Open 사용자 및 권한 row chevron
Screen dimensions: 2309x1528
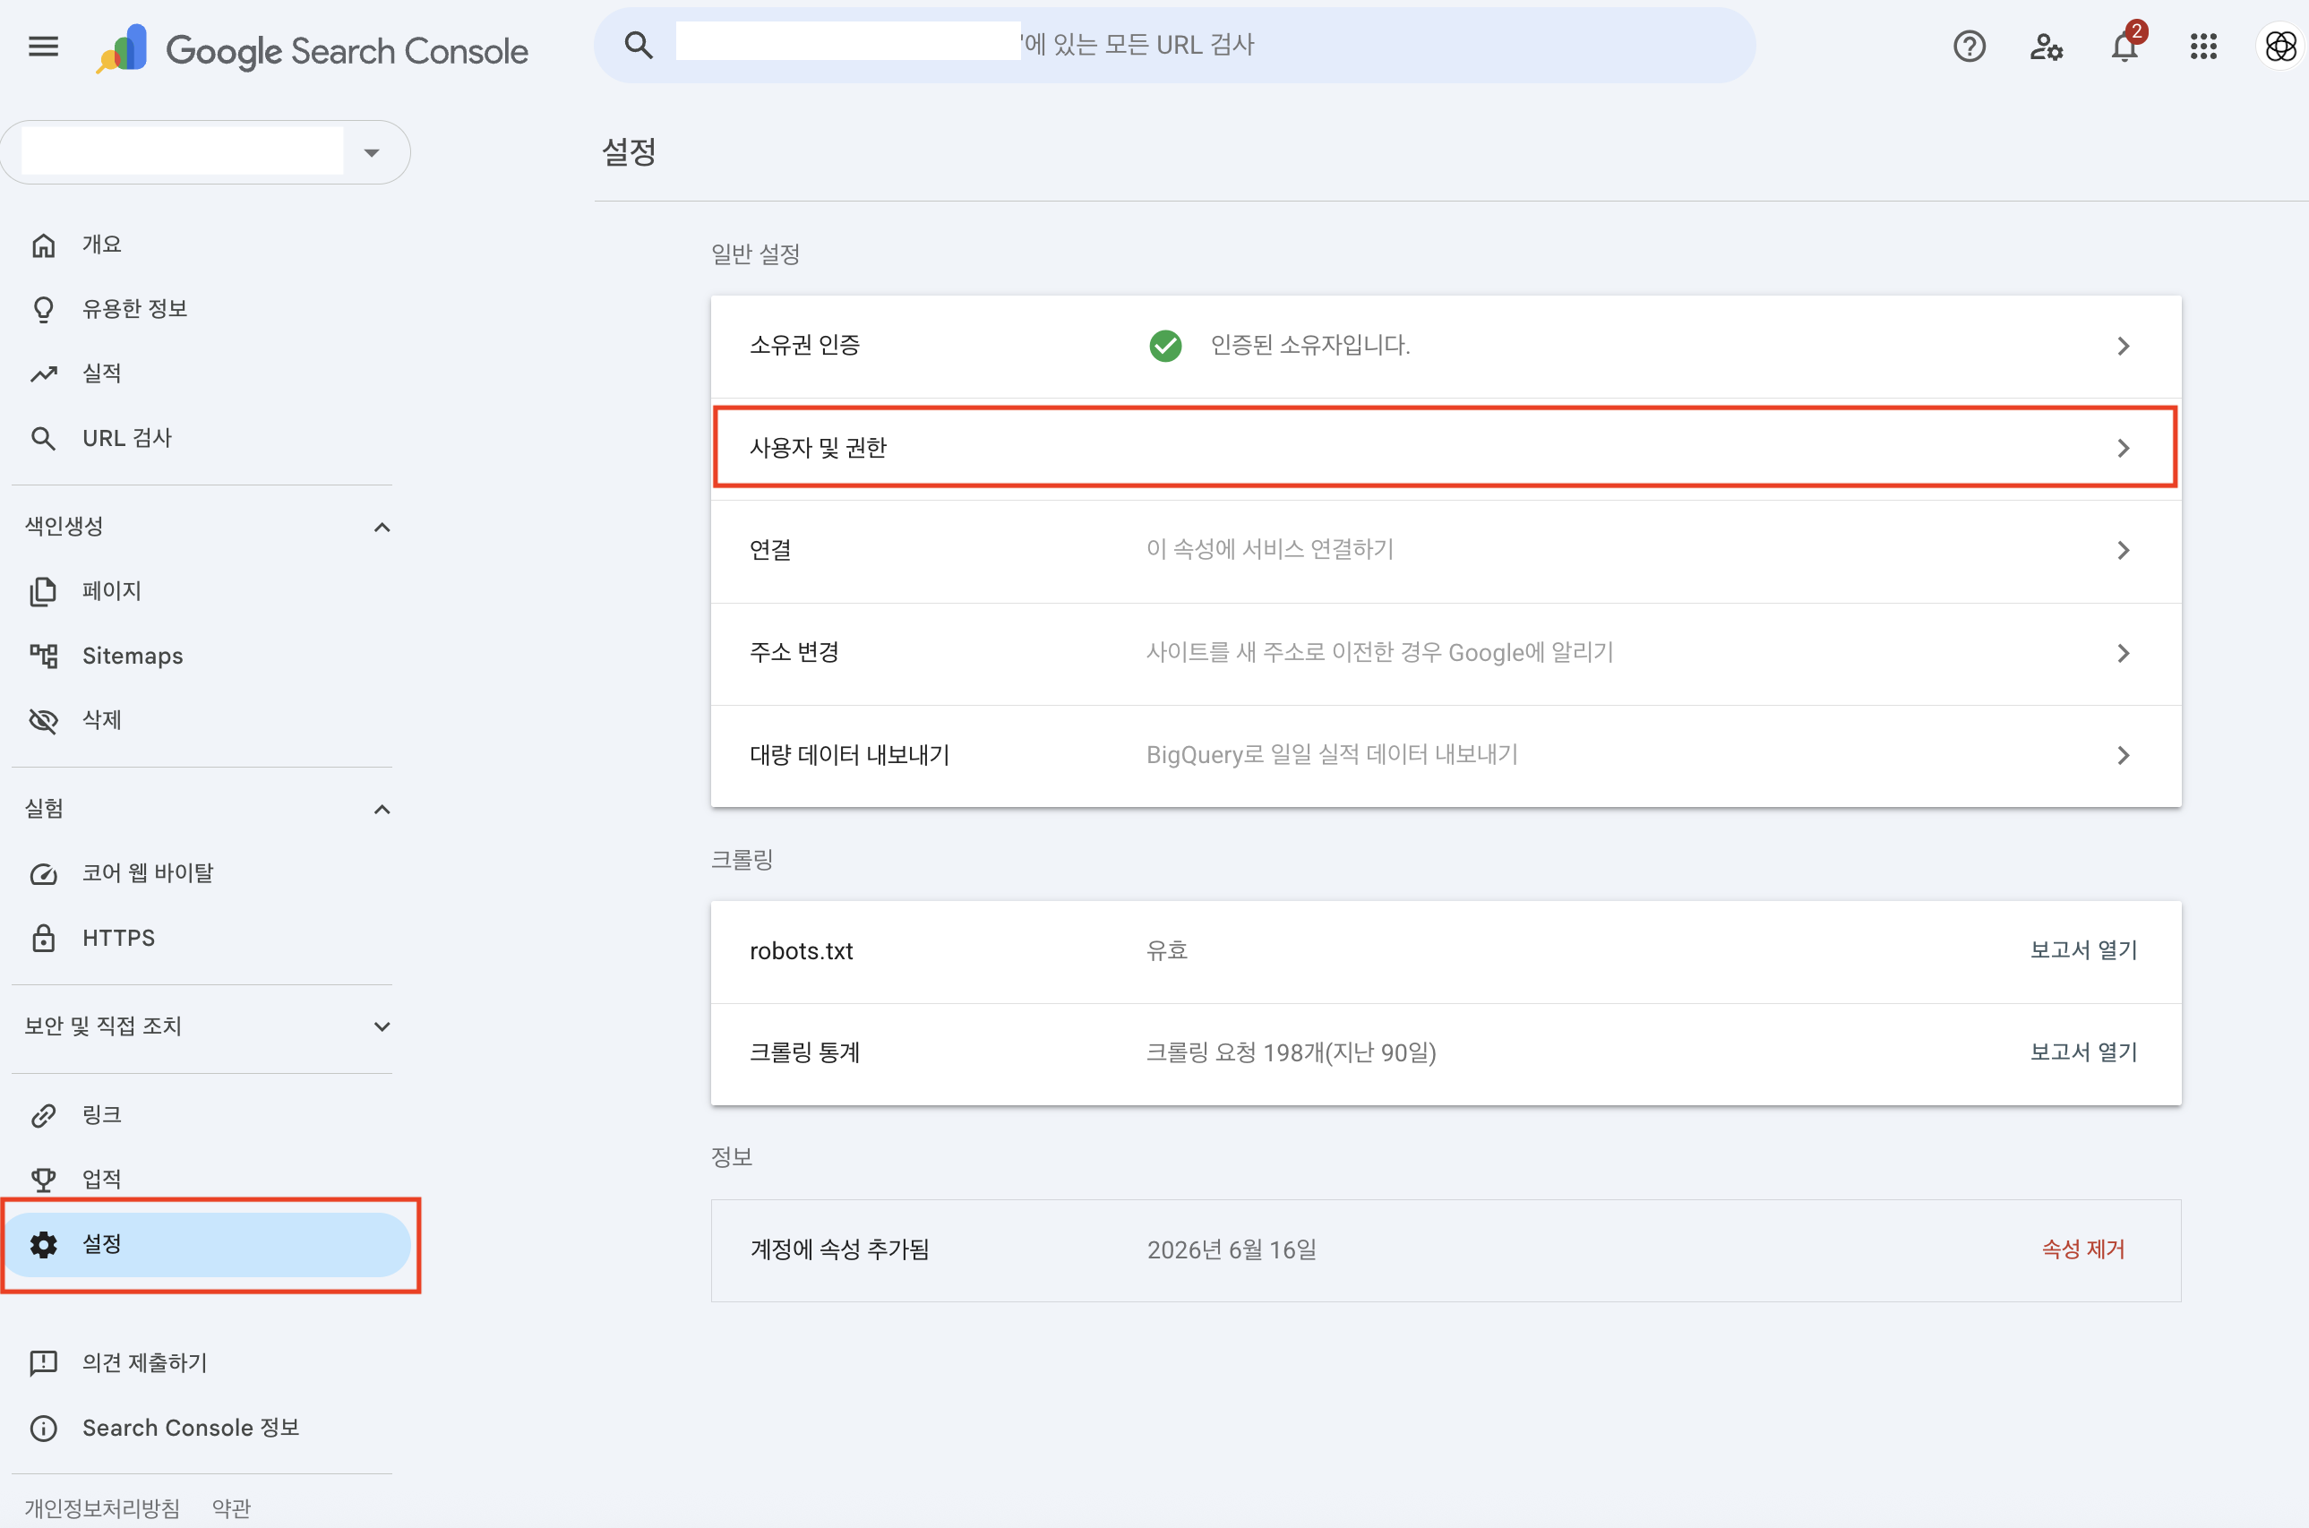click(x=2124, y=448)
